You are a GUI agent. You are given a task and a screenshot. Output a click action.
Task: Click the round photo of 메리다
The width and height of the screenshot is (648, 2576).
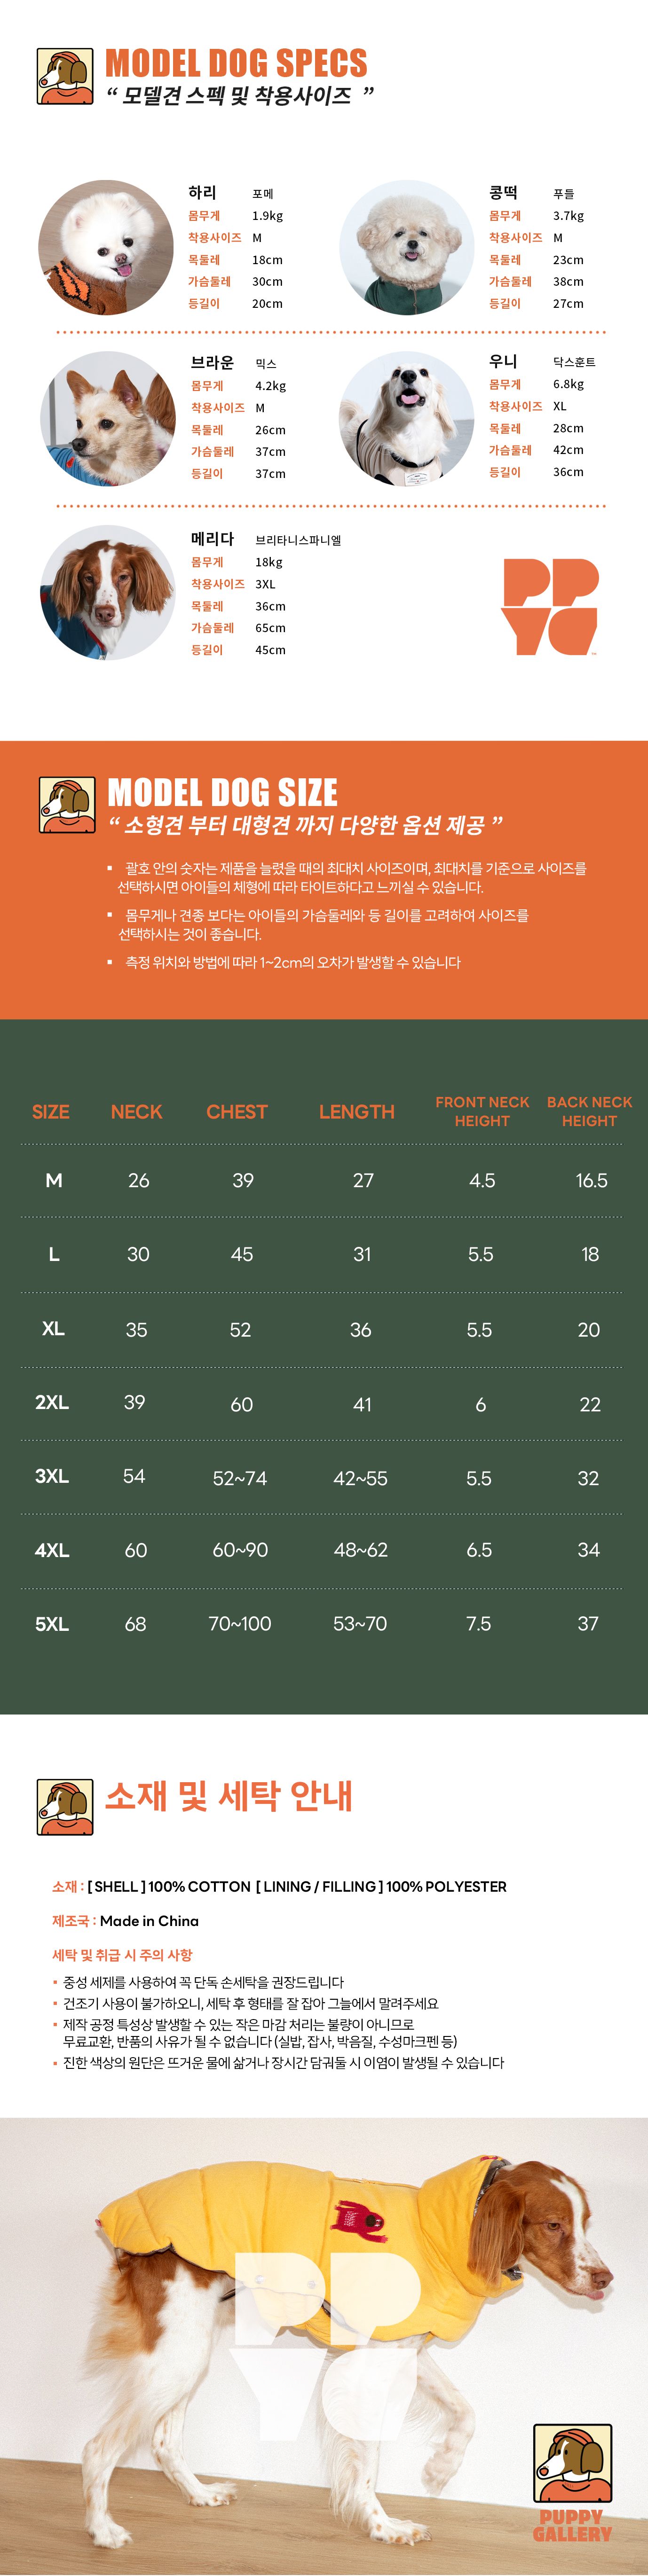pos(108,593)
